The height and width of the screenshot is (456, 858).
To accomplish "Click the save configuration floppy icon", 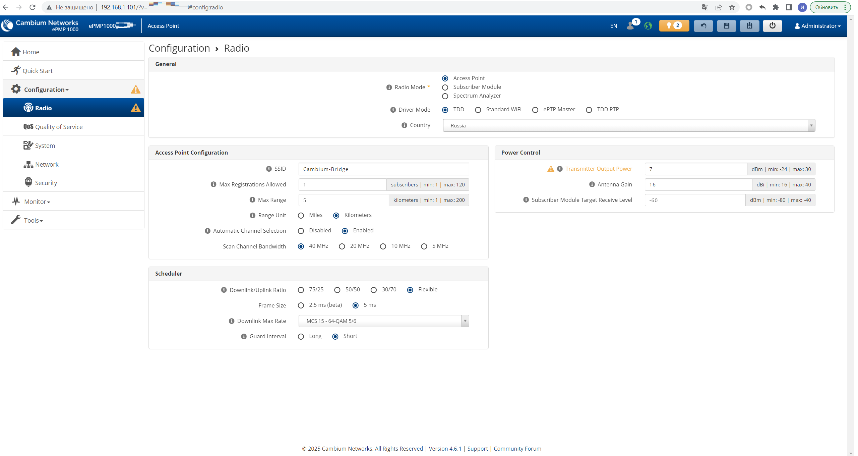I will (726, 26).
